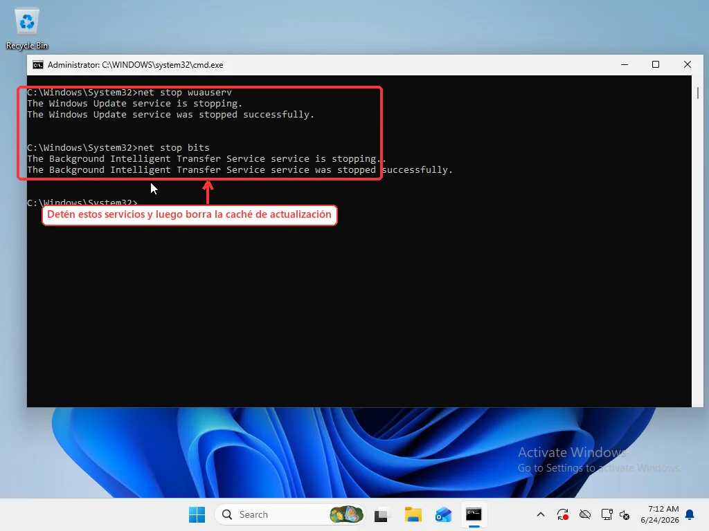Viewport: 709px width, 531px height.
Task: Open the OneDrive cloud tray icon
Action: point(584,514)
